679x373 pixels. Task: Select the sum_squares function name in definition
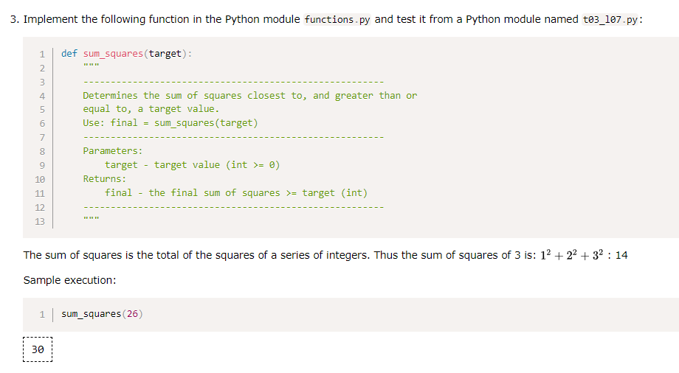pos(113,54)
